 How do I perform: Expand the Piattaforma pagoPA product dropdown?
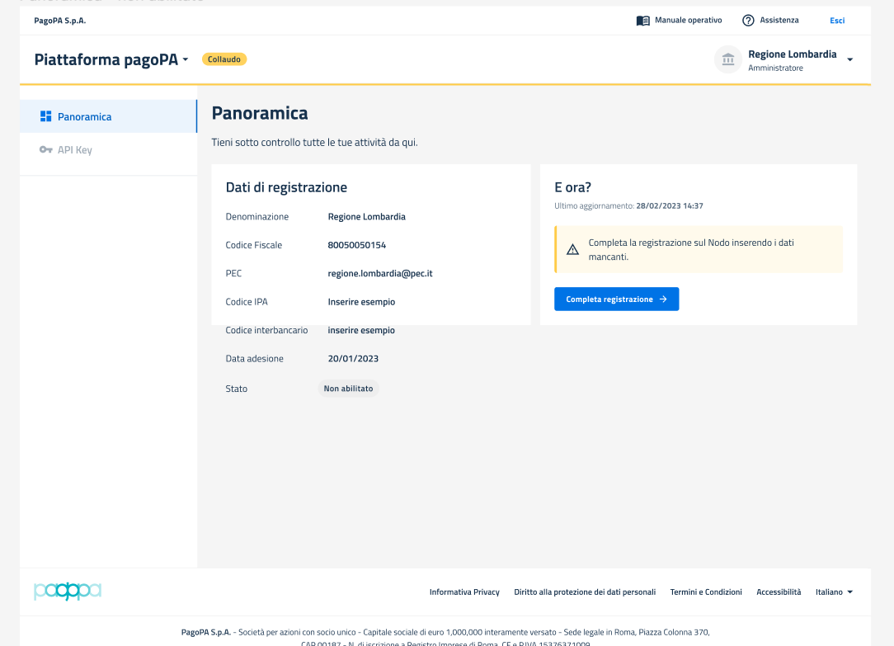(186, 60)
